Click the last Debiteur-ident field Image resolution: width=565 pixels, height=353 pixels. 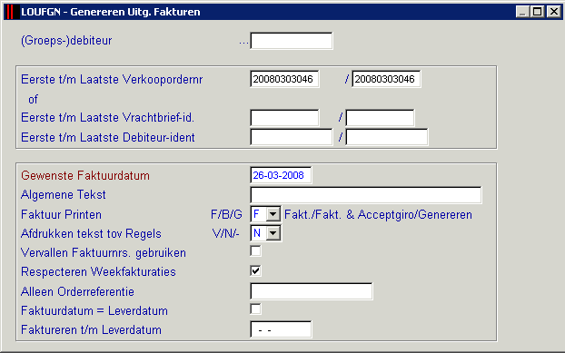pyautogui.click(x=387, y=137)
